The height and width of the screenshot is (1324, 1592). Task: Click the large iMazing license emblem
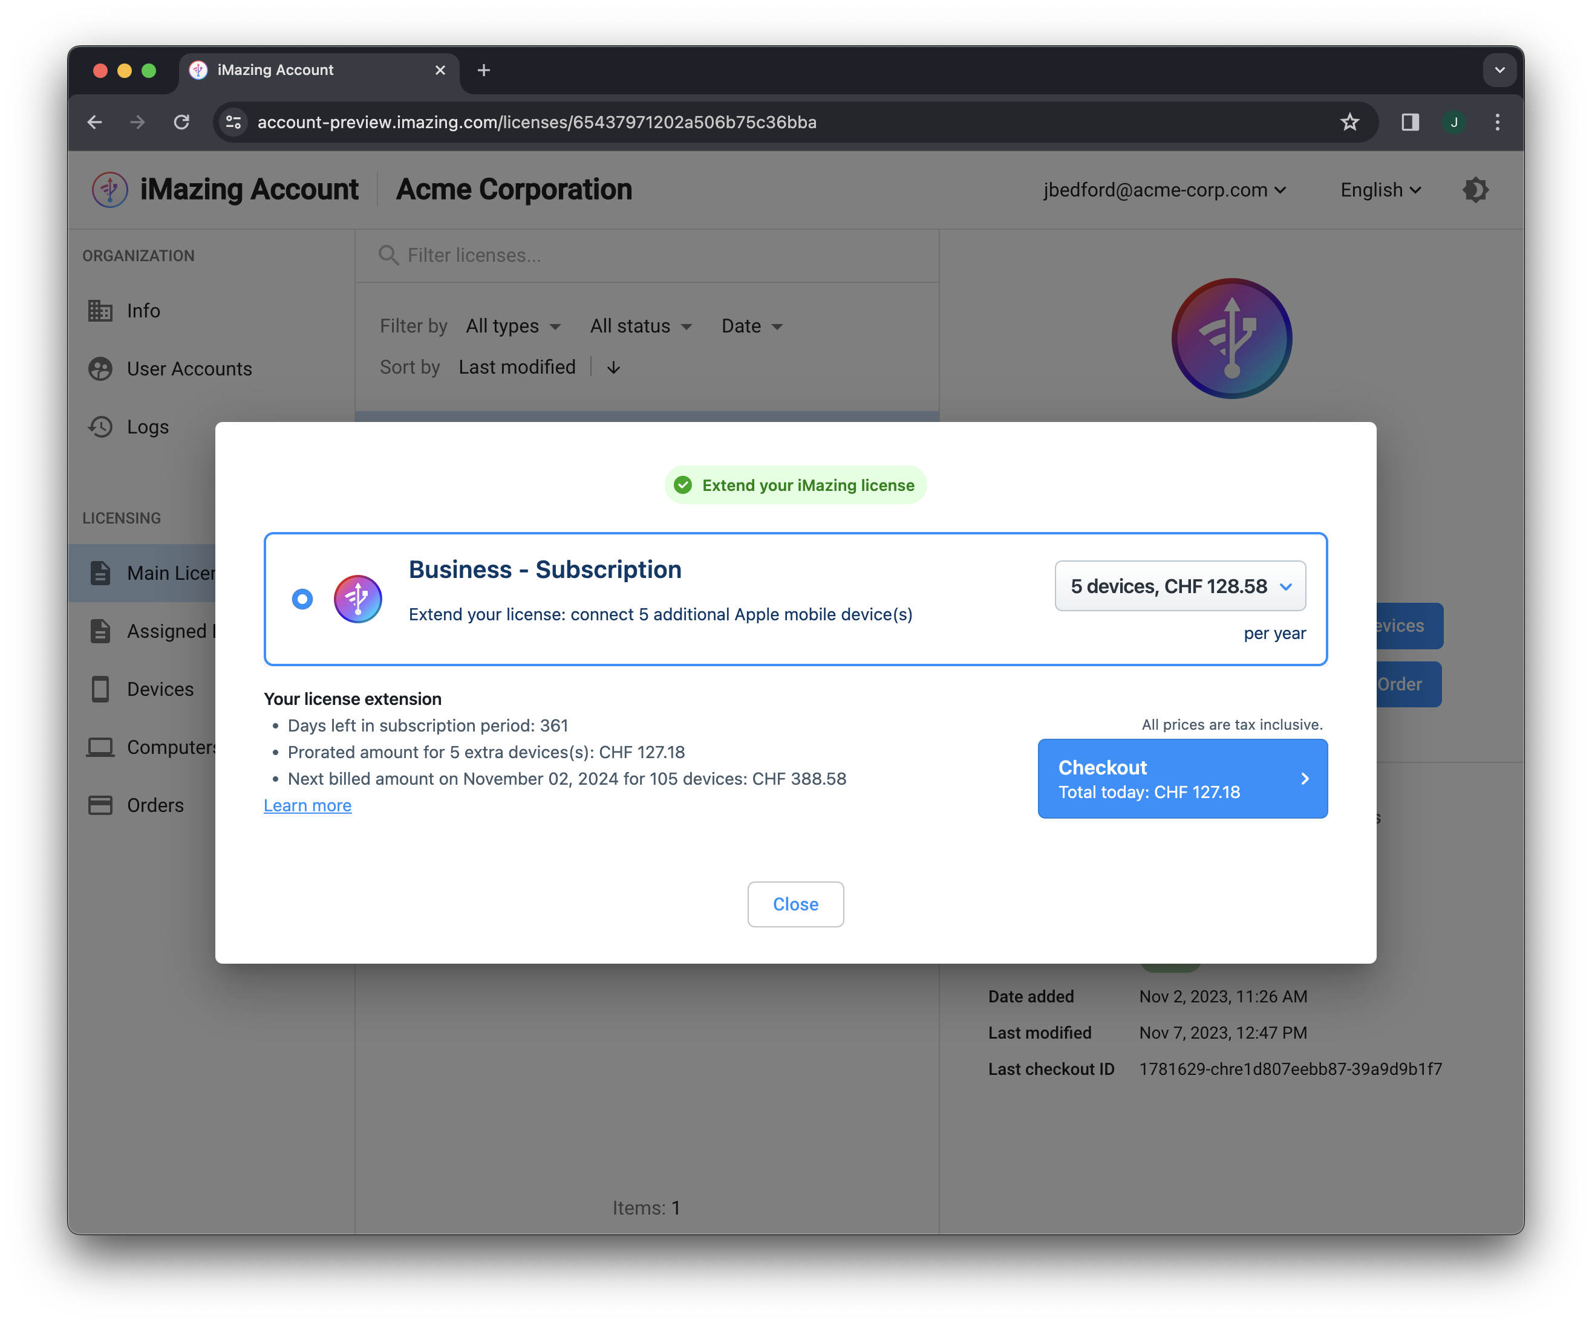point(1231,338)
